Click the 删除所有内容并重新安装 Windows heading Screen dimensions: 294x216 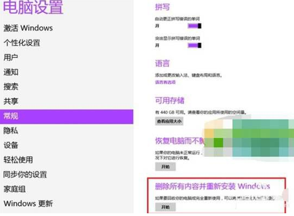pos(213,186)
